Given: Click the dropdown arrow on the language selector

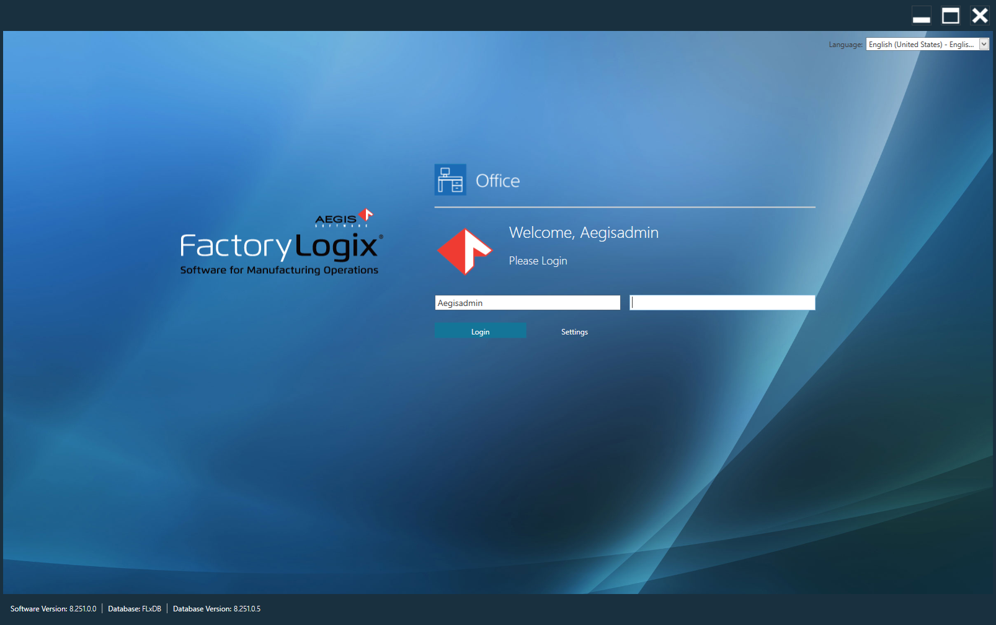Looking at the screenshot, I should click(984, 44).
